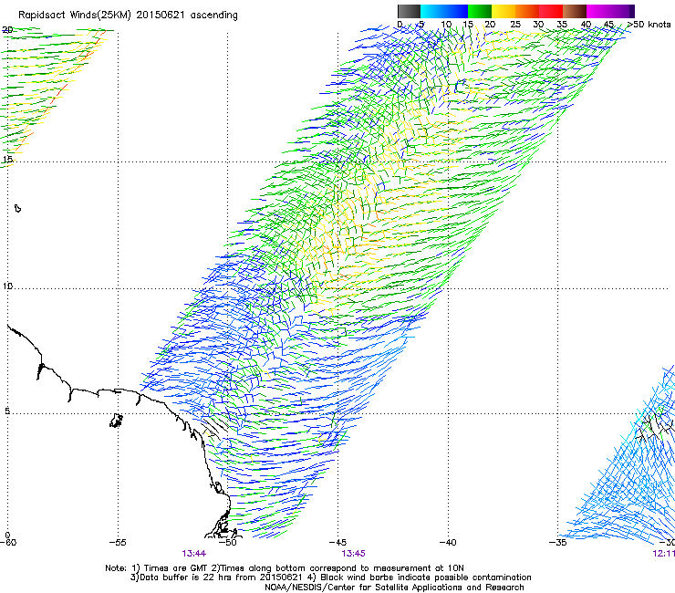This screenshot has height=593, width=675.
Task: Click the green 15-20 knots legend color
Action: (x=480, y=11)
